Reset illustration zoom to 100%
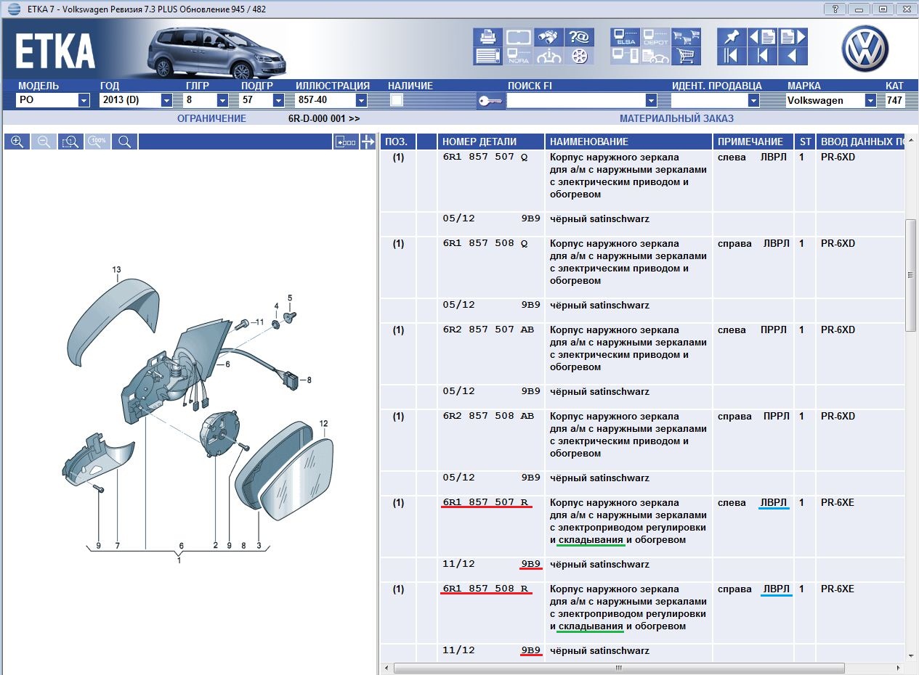 97,142
